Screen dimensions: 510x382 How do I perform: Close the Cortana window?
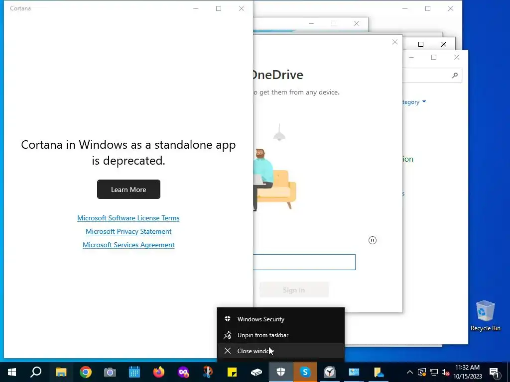point(242,8)
